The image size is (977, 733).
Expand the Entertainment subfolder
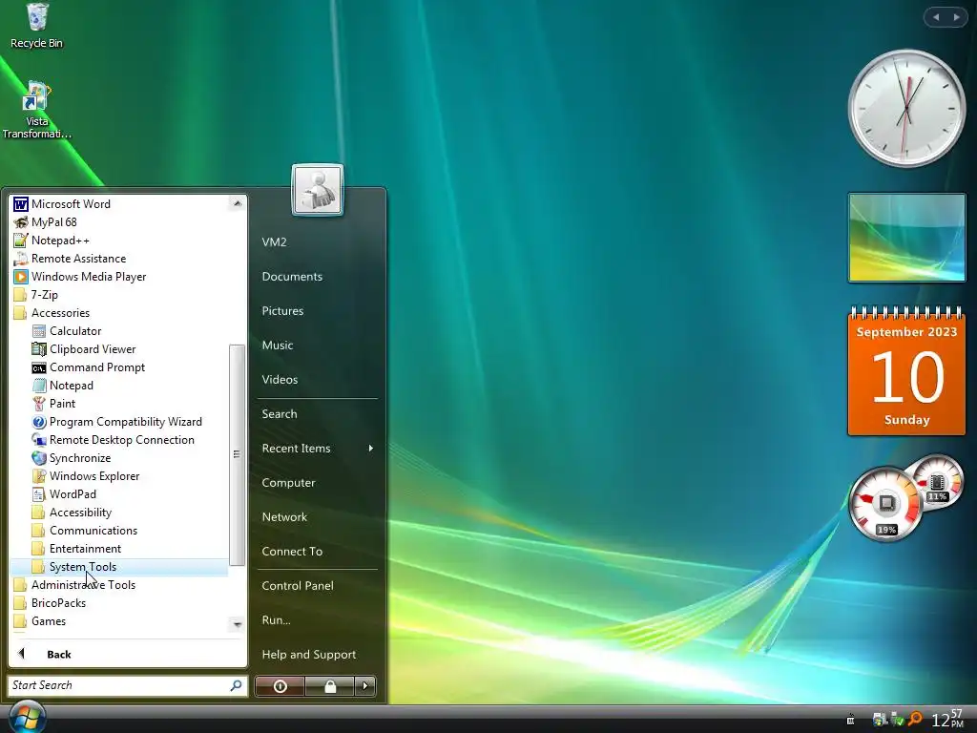[x=76, y=548]
